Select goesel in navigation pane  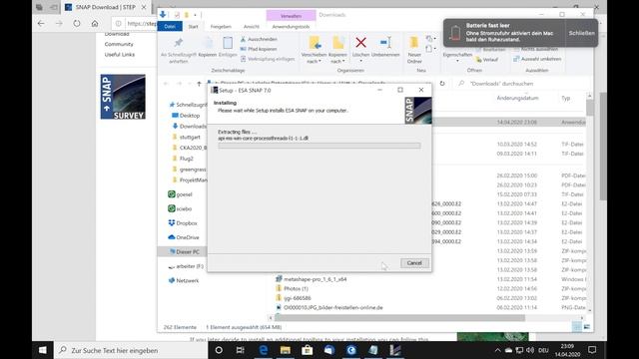(x=180, y=194)
